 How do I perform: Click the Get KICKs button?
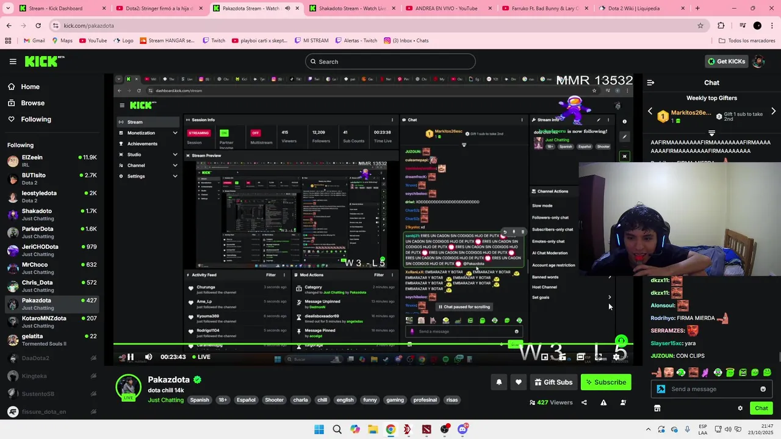click(x=726, y=61)
